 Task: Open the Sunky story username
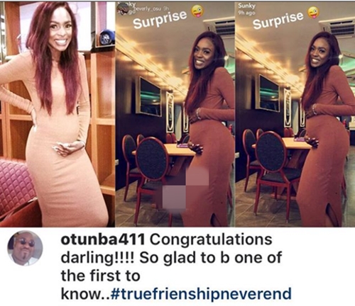coord(244,5)
